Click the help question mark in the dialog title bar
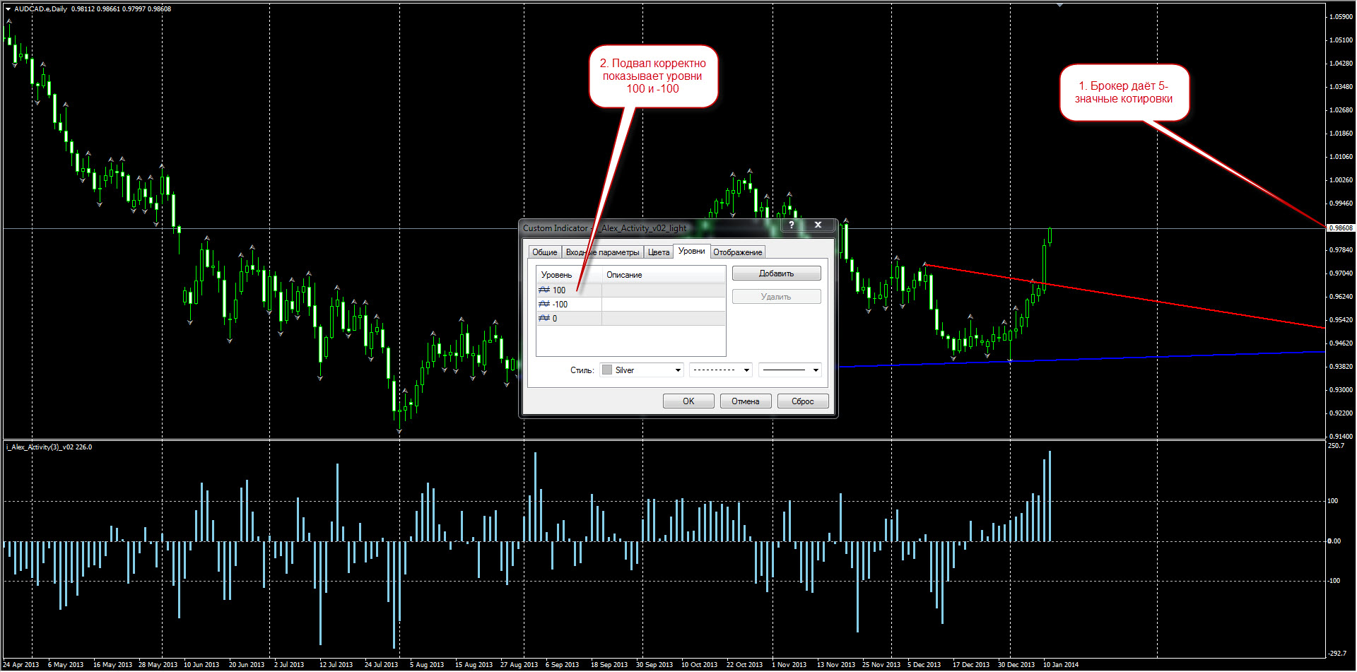The width and height of the screenshot is (1357, 672). point(792,225)
